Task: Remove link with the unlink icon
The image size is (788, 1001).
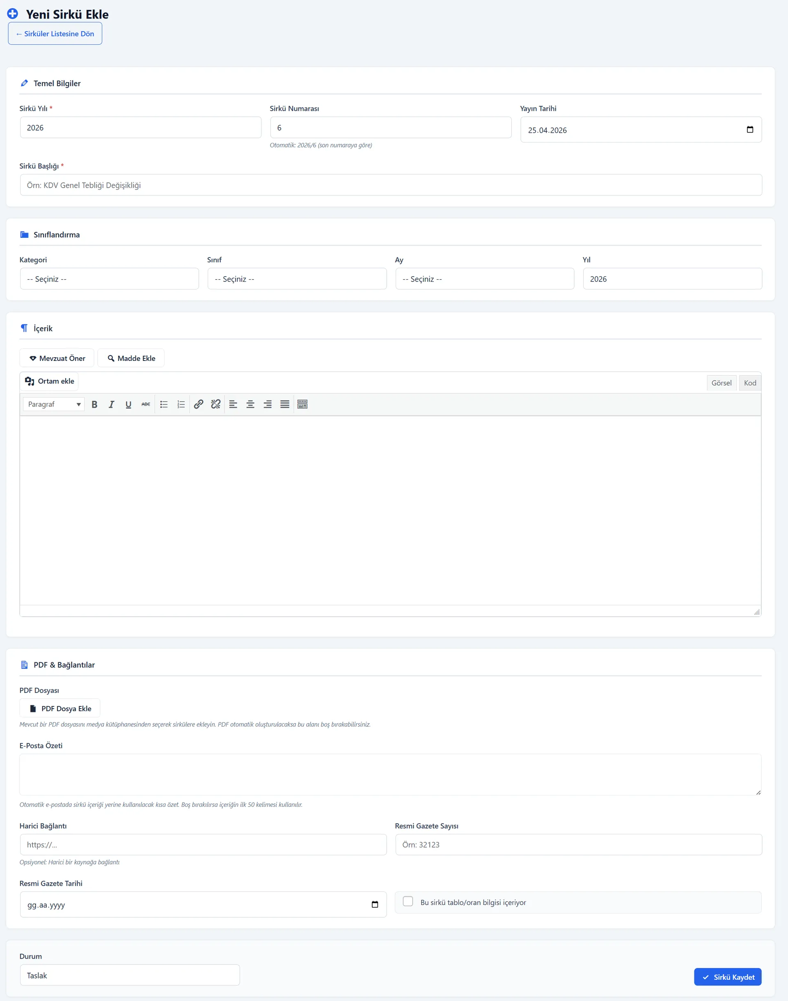Action: coord(215,404)
